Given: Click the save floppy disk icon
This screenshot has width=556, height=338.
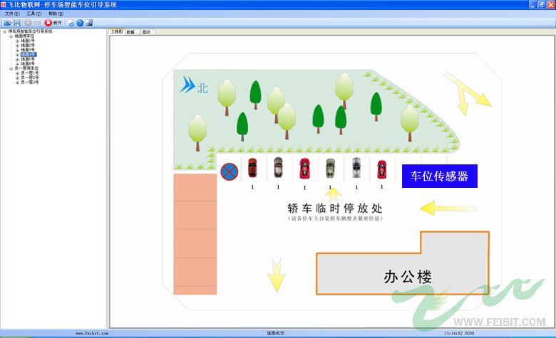Looking at the screenshot, I should click(16, 23).
